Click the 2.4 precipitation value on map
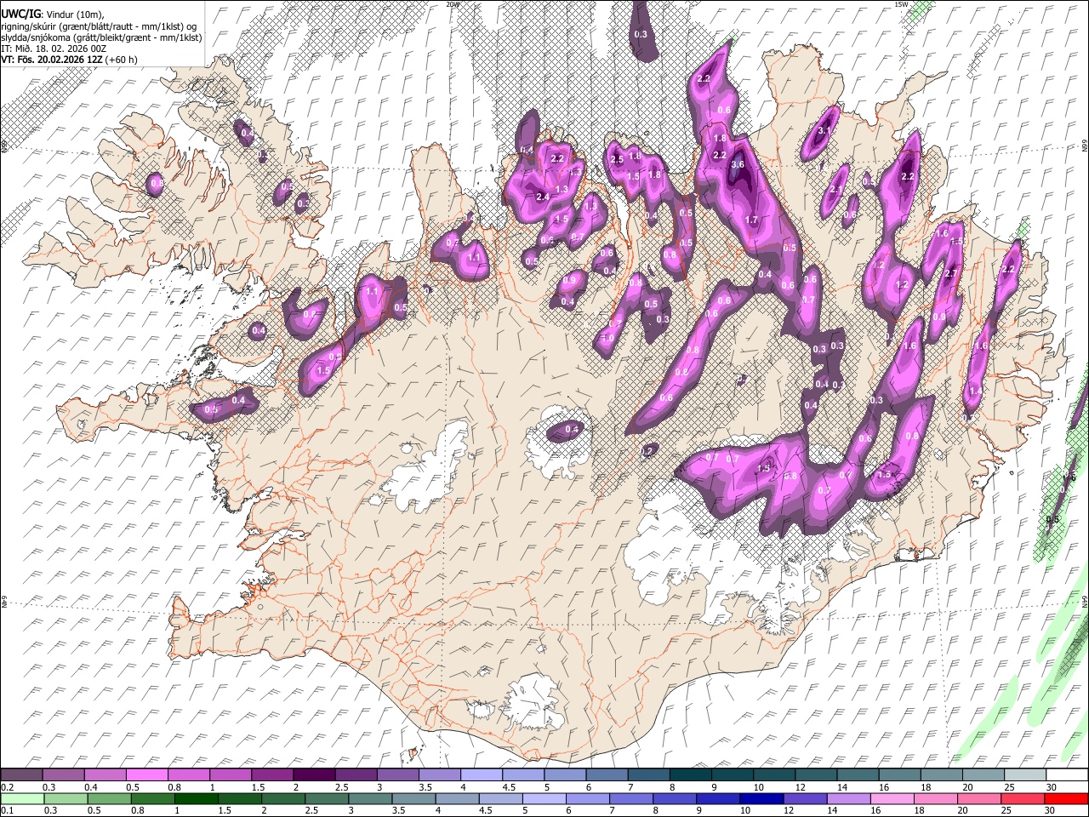The image size is (1089, 817). click(544, 197)
